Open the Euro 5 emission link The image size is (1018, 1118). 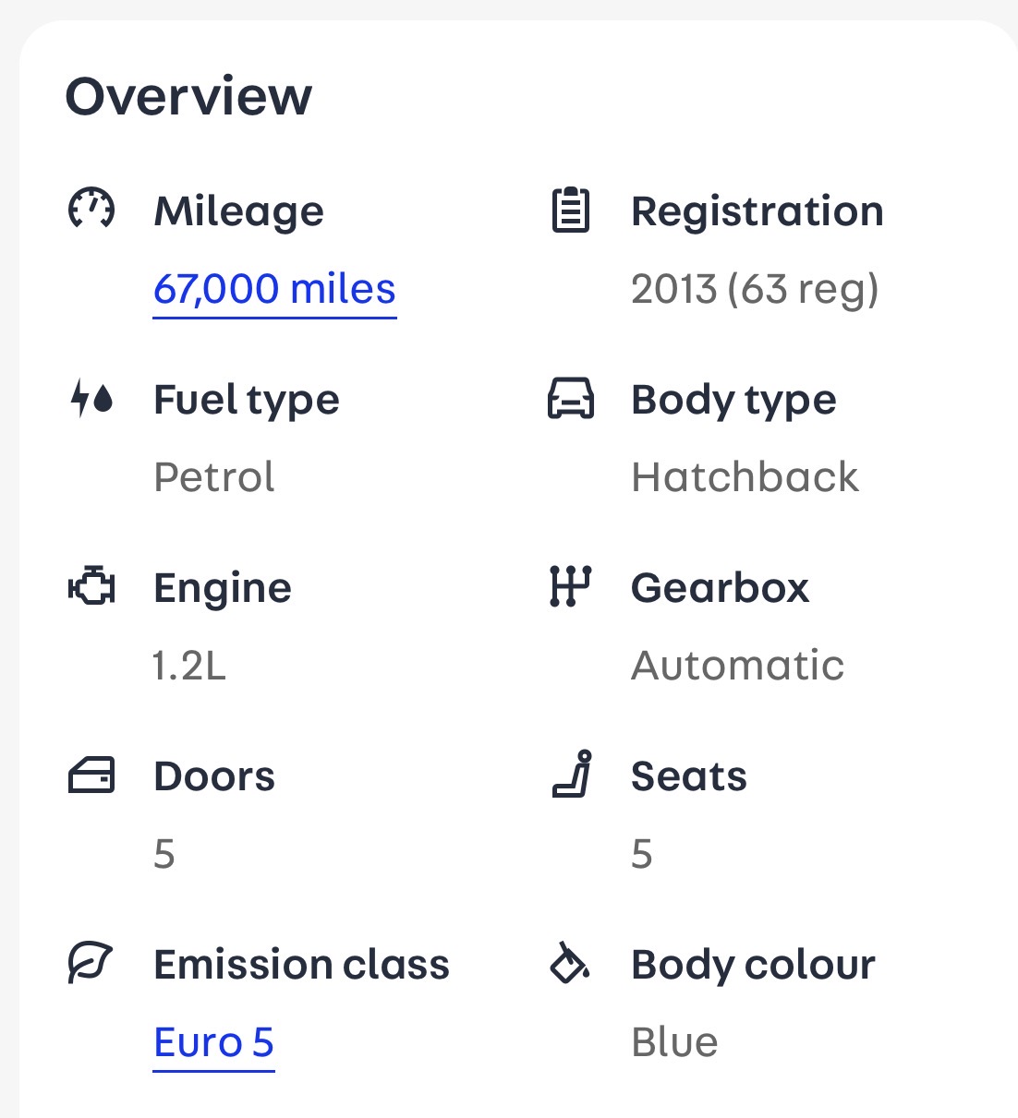tap(213, 1042)
